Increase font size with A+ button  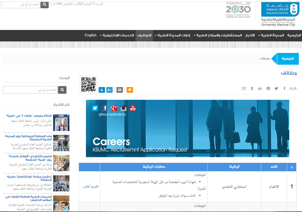109,90
